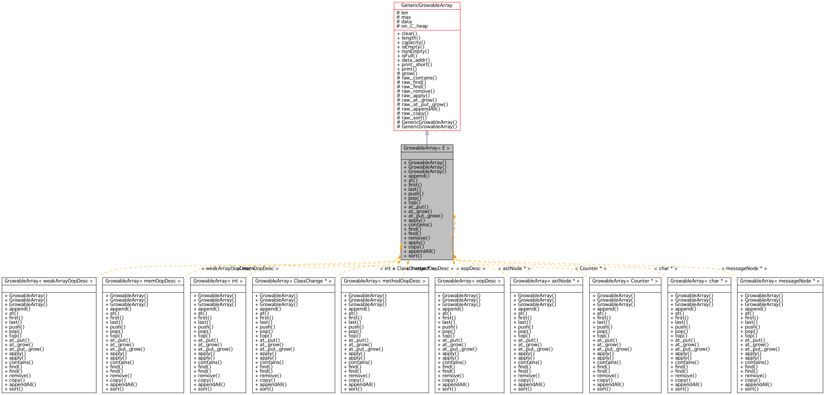Screen dimensions: 828x395
Task: Select '+ append()' in GrowableArray< oopDesc > node
Action: (450, 309)
